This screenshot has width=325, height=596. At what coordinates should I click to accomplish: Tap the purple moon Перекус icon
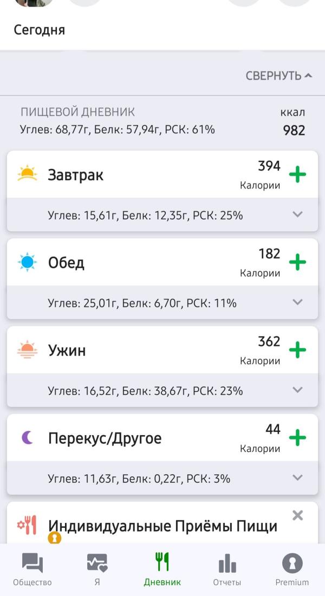[x=27, y=438]
